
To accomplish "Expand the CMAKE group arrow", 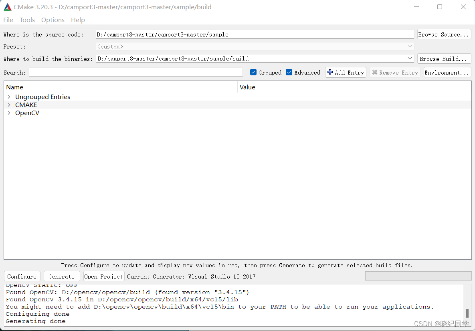I will click(x=9, y=105).
